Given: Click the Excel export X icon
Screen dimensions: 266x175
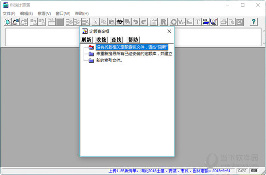Looking at the screenshot, I should click(x=239, y=22).
